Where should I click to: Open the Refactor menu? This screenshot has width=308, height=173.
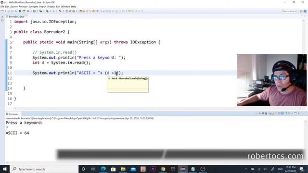(x=23, y=6)
